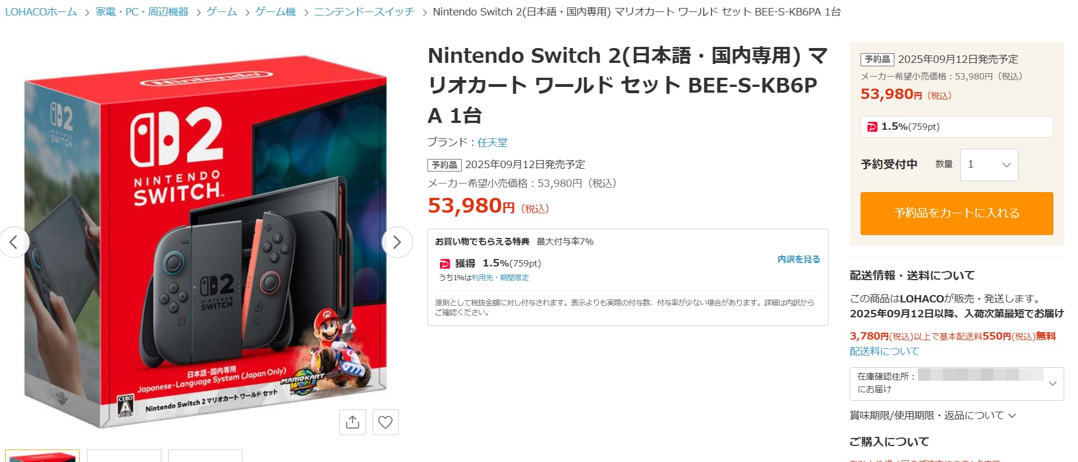Open the 任天堂 brand link
This screenshot has width=1078, height=462.
(492, 142)
